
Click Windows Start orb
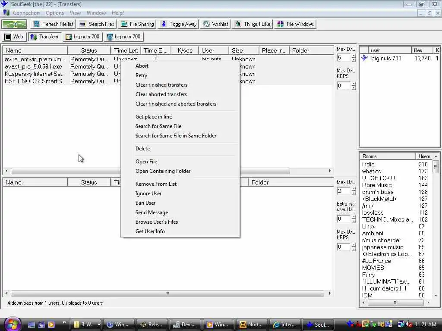tap(12, 324)
